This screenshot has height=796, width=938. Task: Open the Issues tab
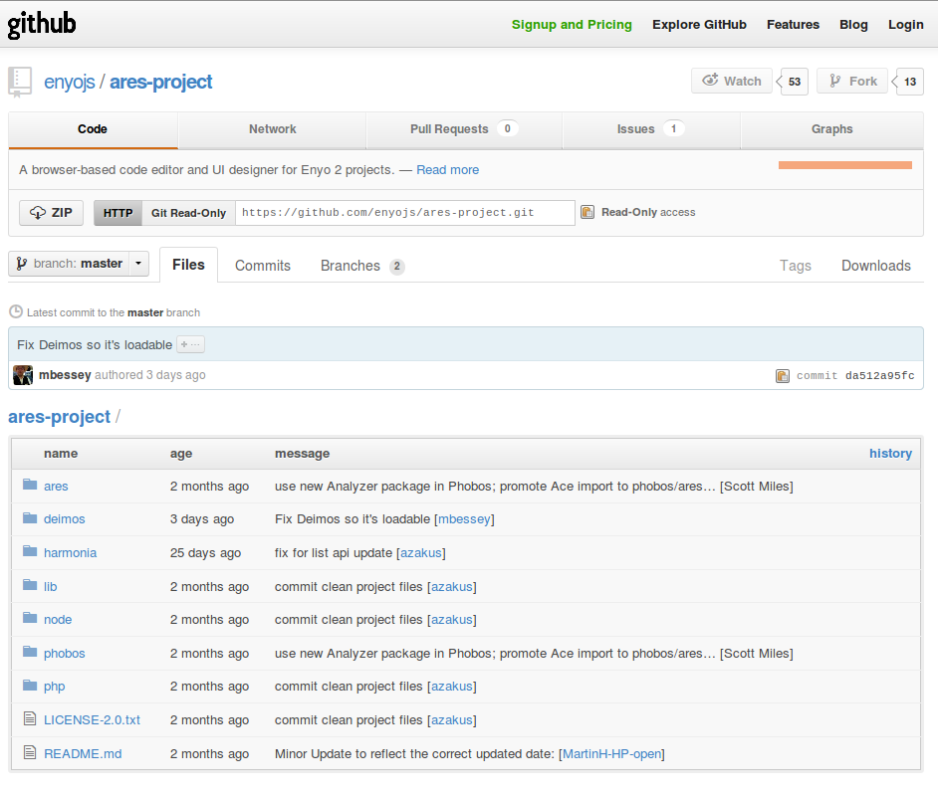point(651,129)
